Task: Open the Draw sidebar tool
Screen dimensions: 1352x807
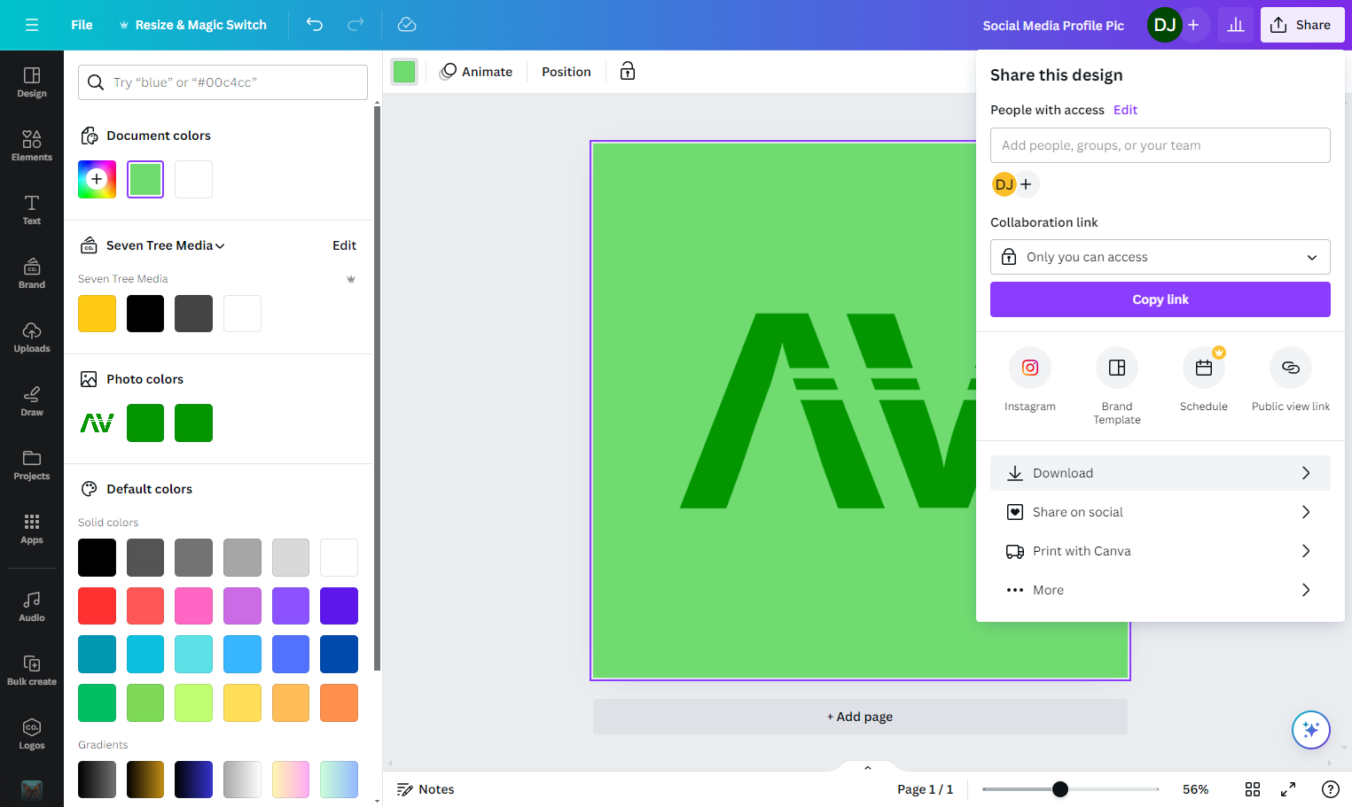Action: pos(32,400)
